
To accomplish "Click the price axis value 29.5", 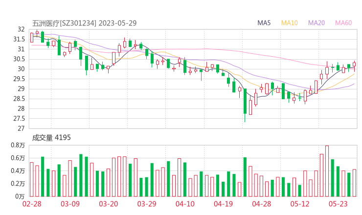I will click(19, 79).
